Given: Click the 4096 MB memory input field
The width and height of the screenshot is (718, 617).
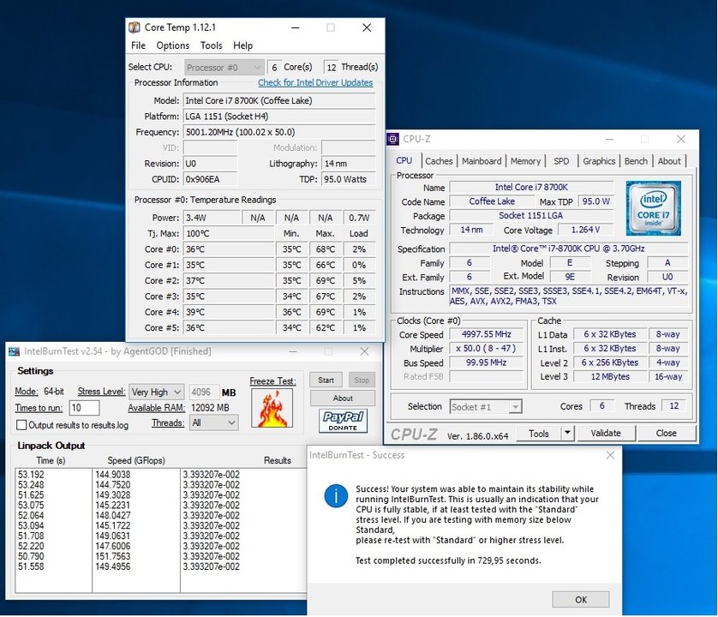Looking at the screenshot, I should 204,392.
